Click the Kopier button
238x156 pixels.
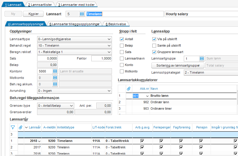(33, 14)
